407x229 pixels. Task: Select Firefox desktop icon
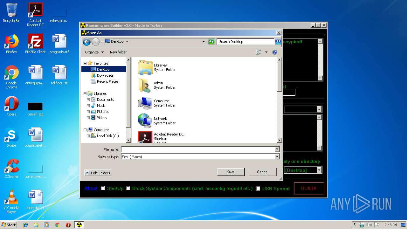(11, 44)
